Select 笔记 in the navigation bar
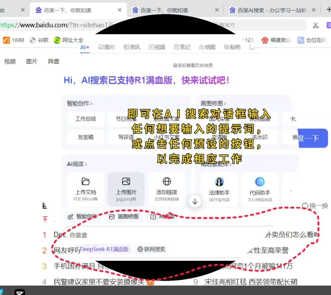 pyautogui.click(x=182, y=47)
